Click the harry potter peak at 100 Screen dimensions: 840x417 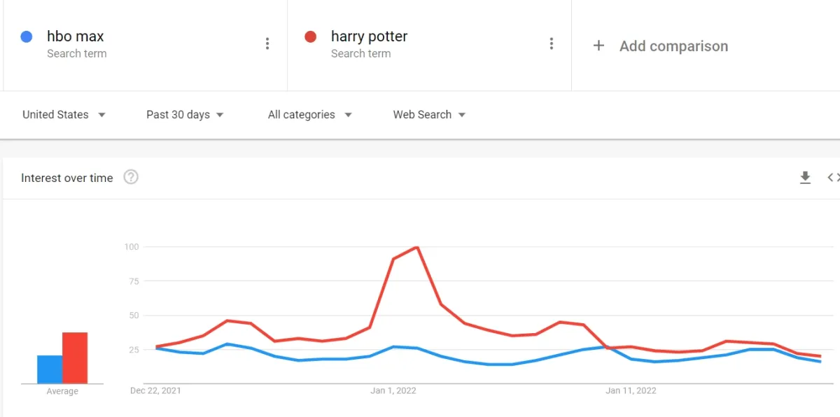click(x=417, y=247)
